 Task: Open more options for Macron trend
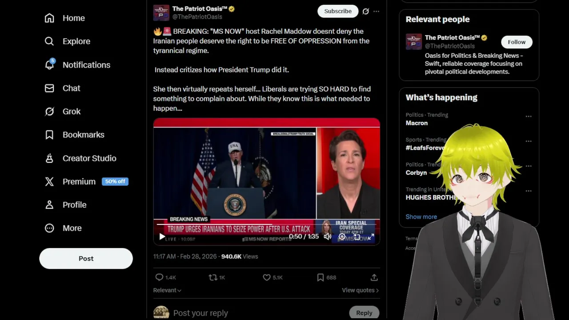coord(529,116)
